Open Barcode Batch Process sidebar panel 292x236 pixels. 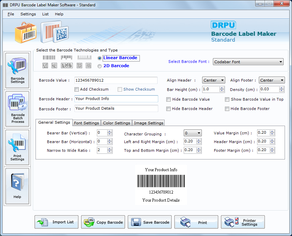pyautogui.click(x=17, y=109)
